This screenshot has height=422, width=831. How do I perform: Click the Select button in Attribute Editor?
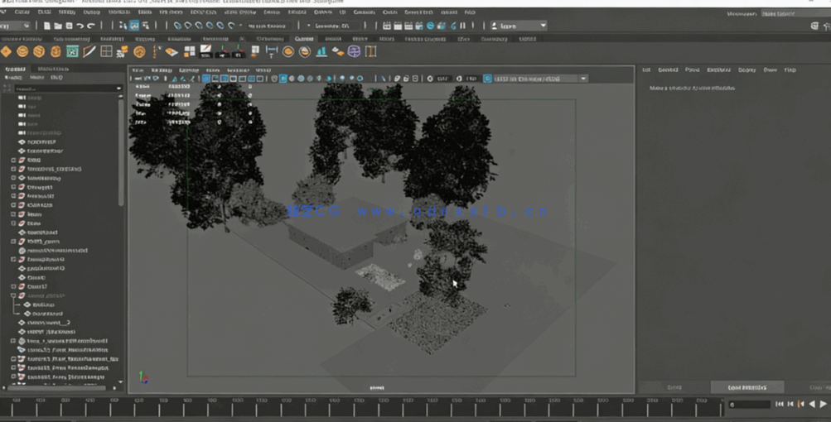point(674,387)
